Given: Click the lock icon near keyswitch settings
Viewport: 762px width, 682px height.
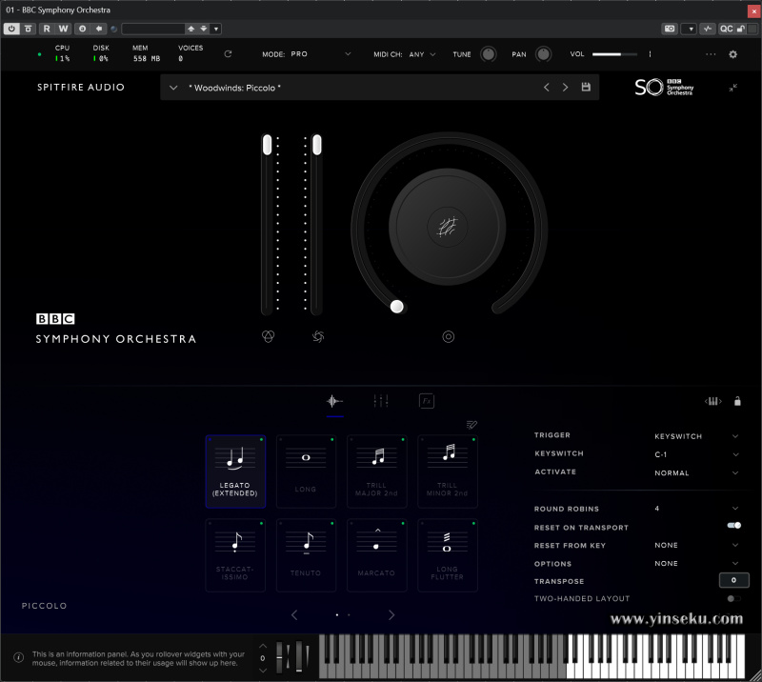Looking at the screenshot, I should (x=737, y=401).
